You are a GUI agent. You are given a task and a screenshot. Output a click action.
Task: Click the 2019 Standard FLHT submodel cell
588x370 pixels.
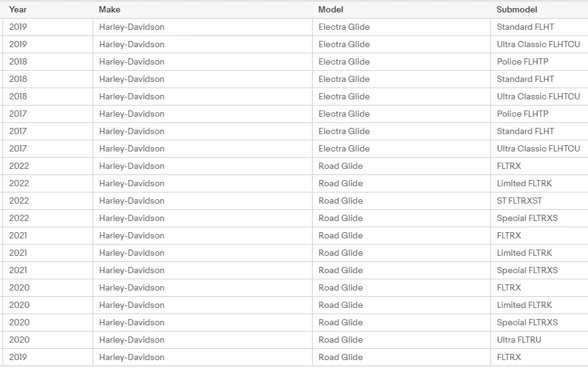pos(540,27)
